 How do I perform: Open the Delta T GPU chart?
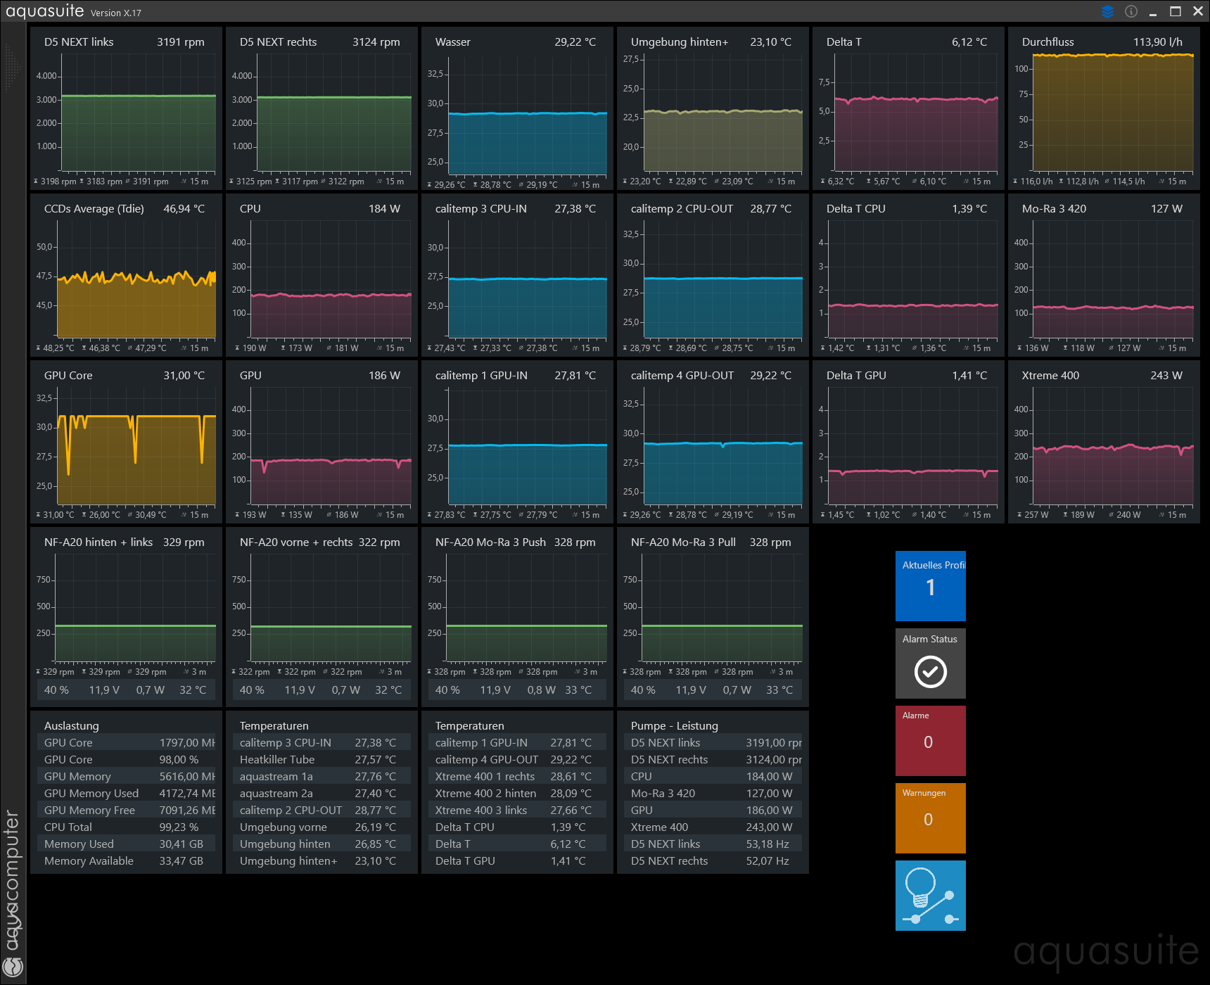point(908,441)
